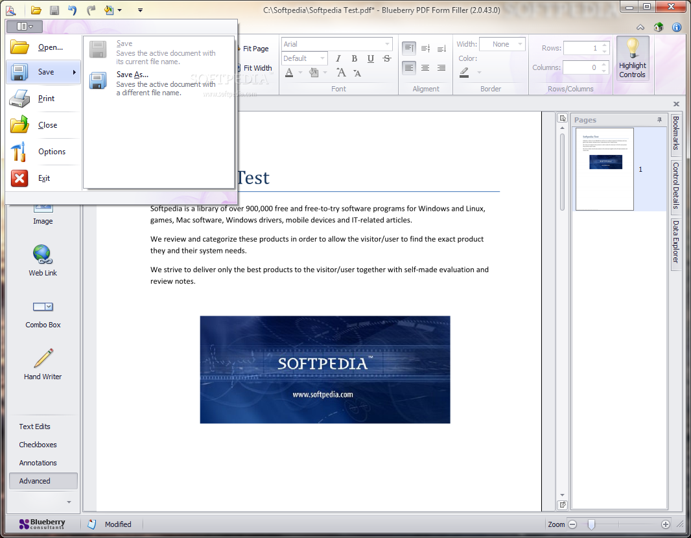
Task: Select the Web Link tool
Action: pos(43,261)
